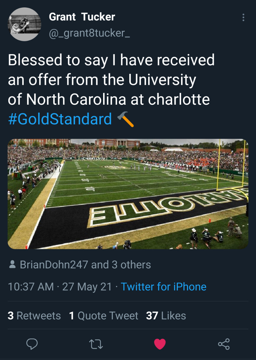Open the three-dot more options menu
This screenshot has width=256, height=360.
tap(243, 17)
